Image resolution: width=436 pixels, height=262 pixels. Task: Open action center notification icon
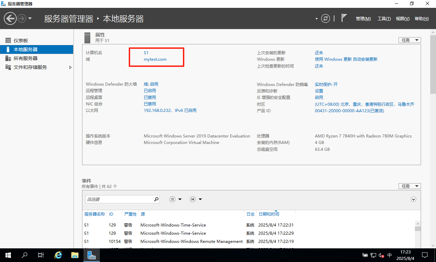425,255
